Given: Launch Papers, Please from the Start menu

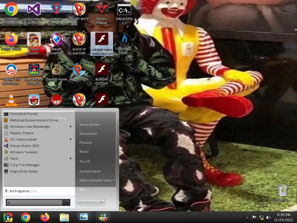Looking at the screenshot, I should click(x=39, y=133).
